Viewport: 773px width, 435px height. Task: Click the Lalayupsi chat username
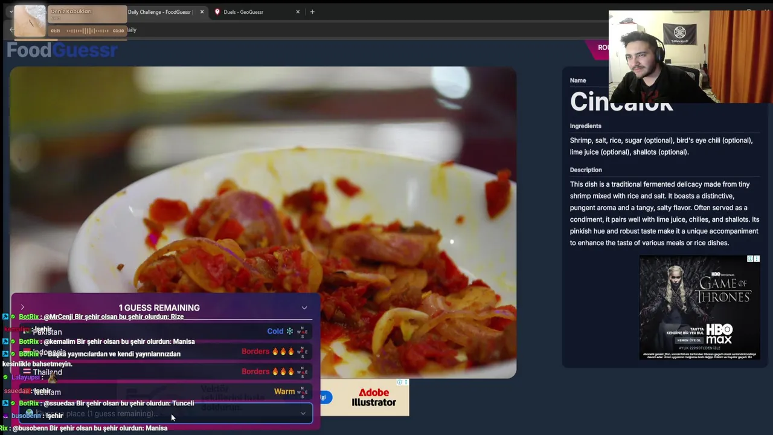pos(25,377)
